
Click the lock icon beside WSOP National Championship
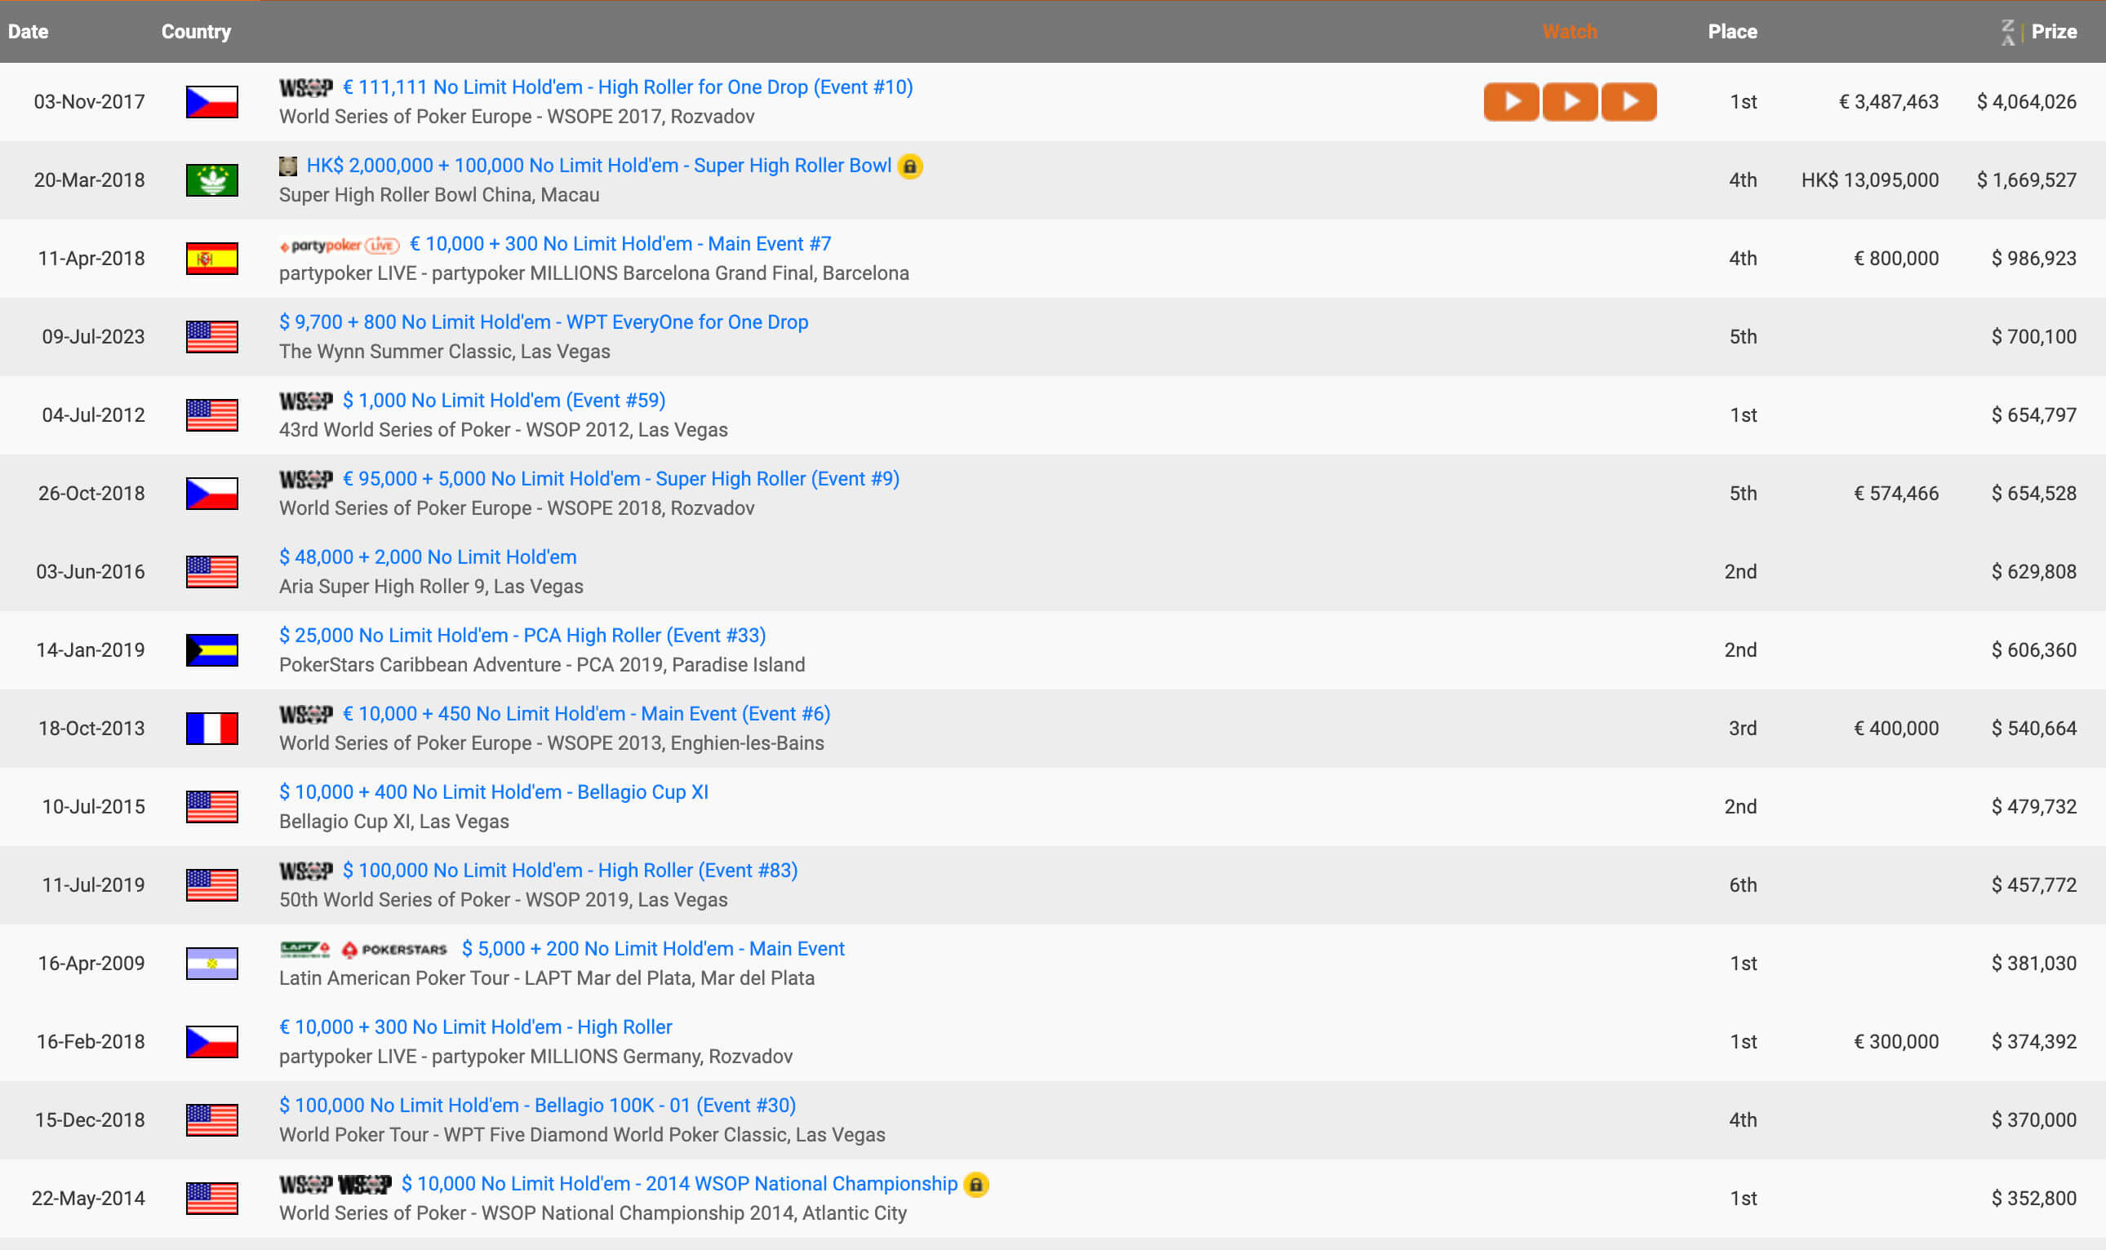click(x=975, y=1184)
